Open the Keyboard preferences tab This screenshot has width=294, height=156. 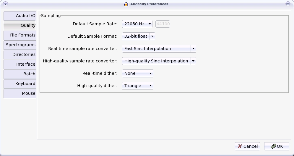(20, 84)
